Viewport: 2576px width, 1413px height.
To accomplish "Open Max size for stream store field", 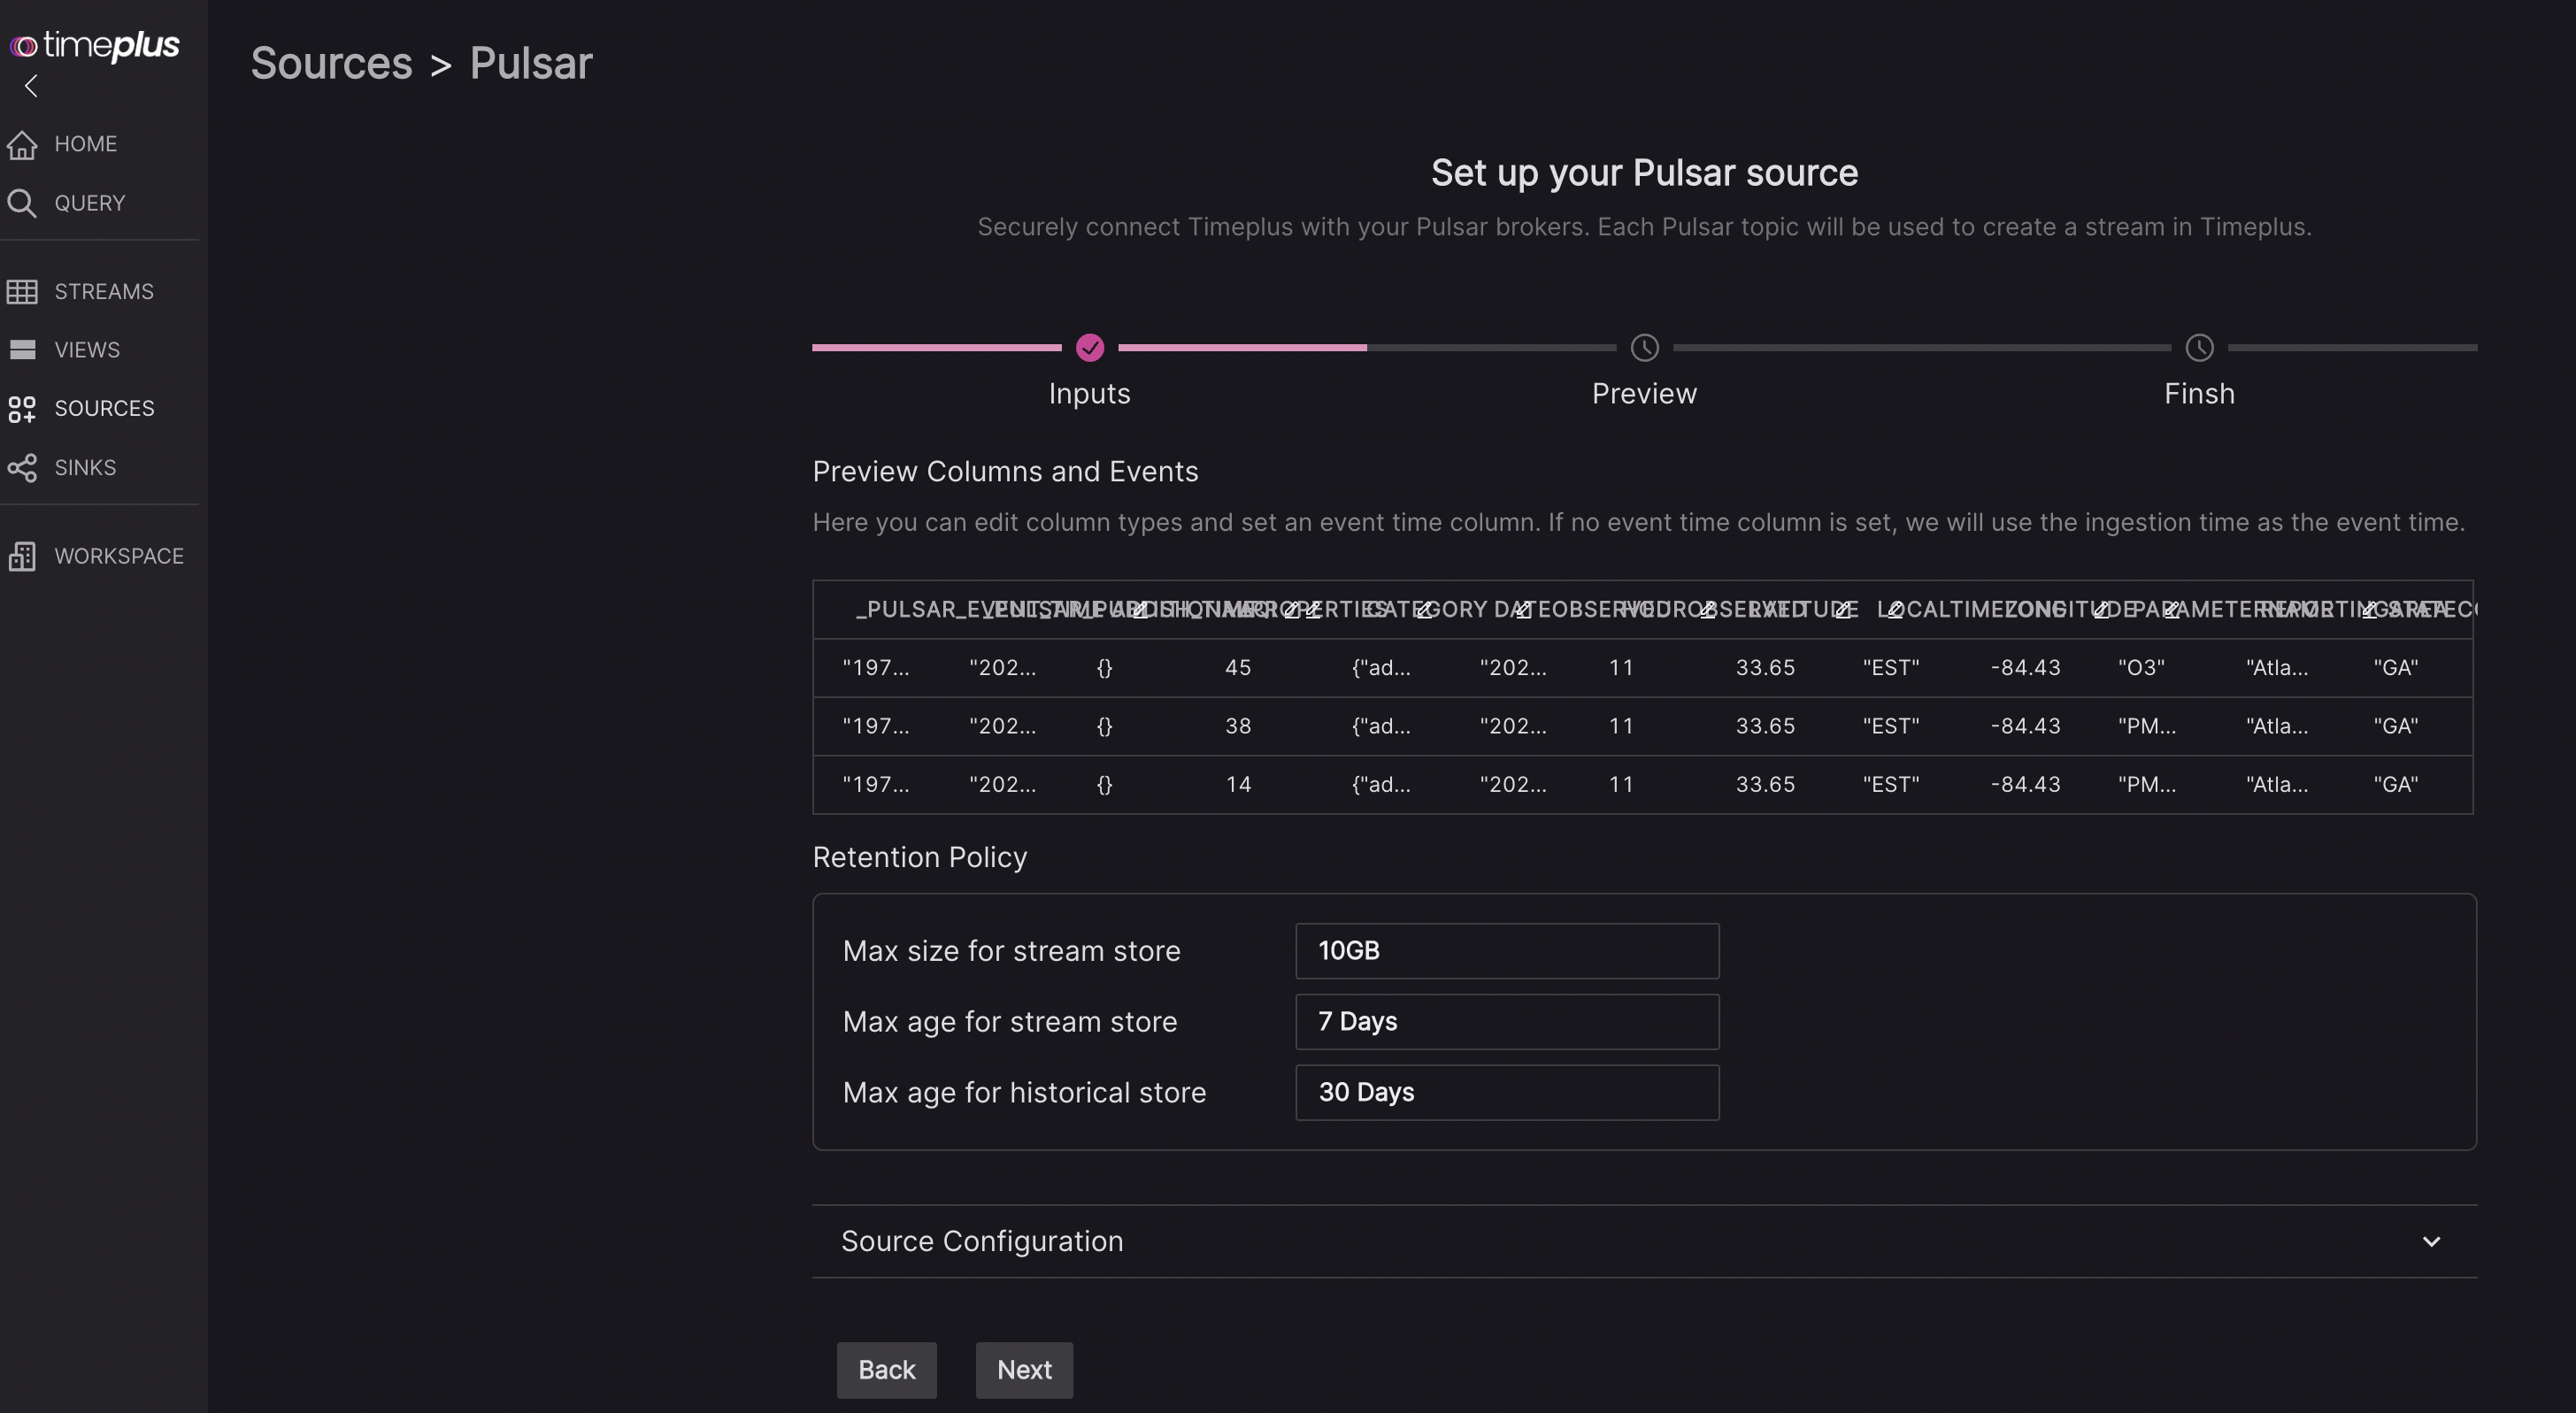I will click(x=1506, y=951).
